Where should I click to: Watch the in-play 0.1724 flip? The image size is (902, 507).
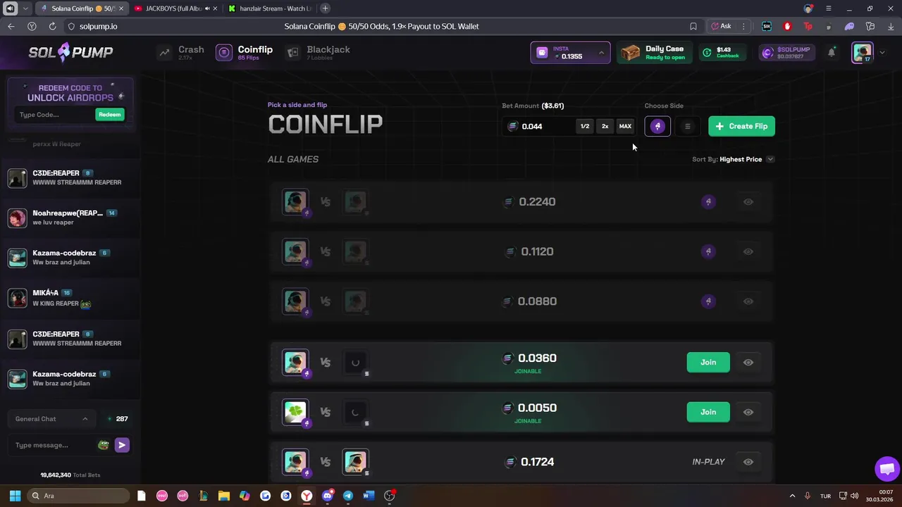(x=748, y=462)
